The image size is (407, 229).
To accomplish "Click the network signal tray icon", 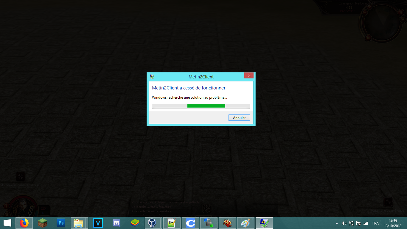I will (x=366, y=223).
